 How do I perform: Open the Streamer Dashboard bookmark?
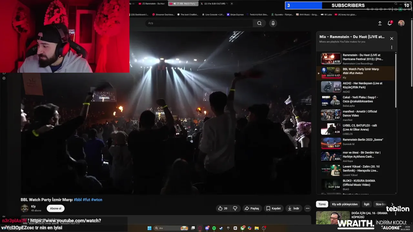(163, 15)
